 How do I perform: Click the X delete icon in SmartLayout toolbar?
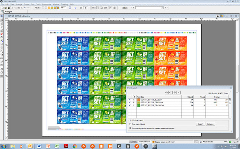coord(179,92)
